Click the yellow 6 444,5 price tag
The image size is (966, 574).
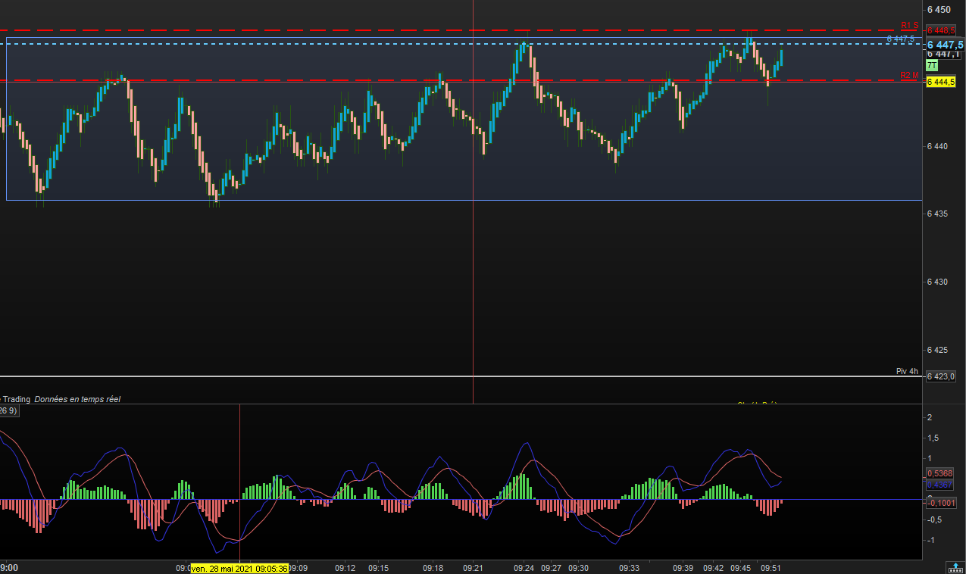[x=940, y=82]
